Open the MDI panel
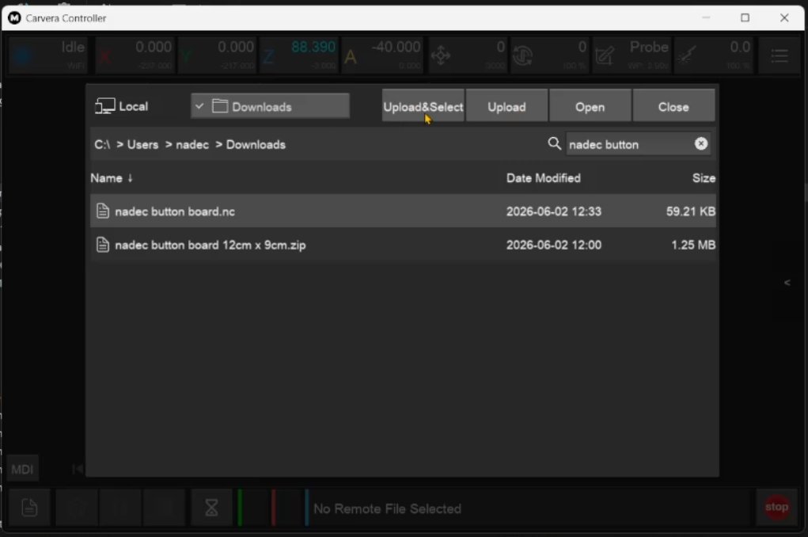 point(22,469)
